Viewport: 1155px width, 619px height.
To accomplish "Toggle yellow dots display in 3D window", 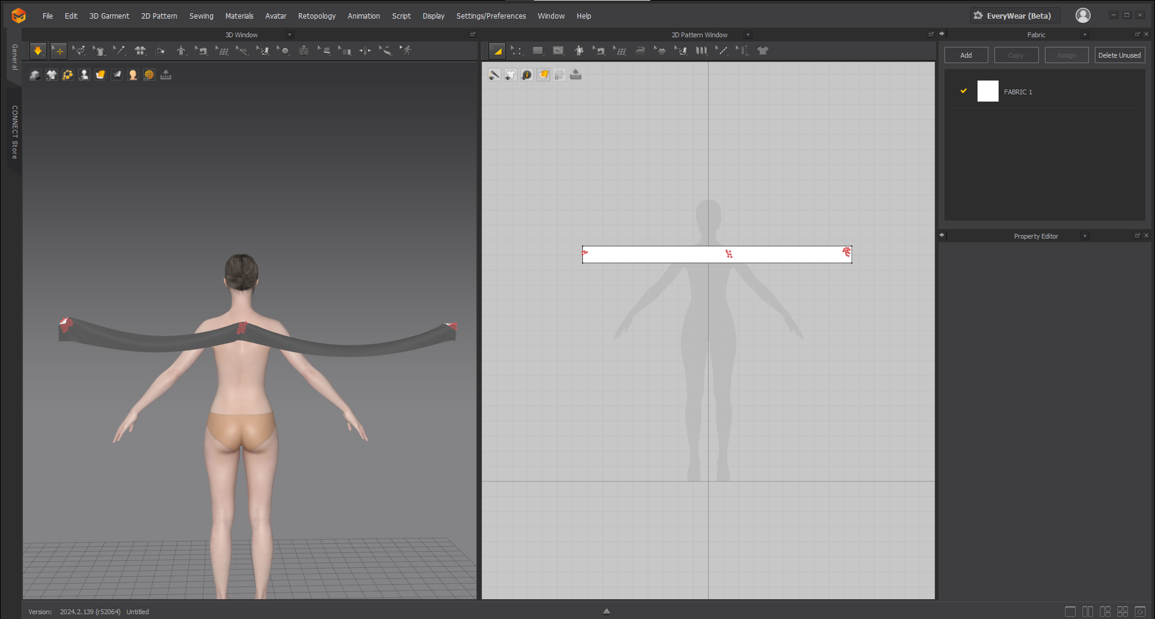I will point(67,75).
